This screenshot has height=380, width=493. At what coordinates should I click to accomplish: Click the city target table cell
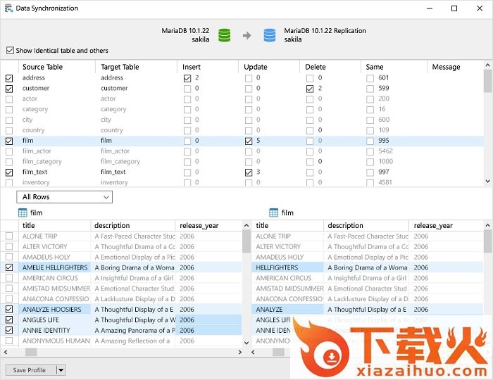(x=106, y=120)
